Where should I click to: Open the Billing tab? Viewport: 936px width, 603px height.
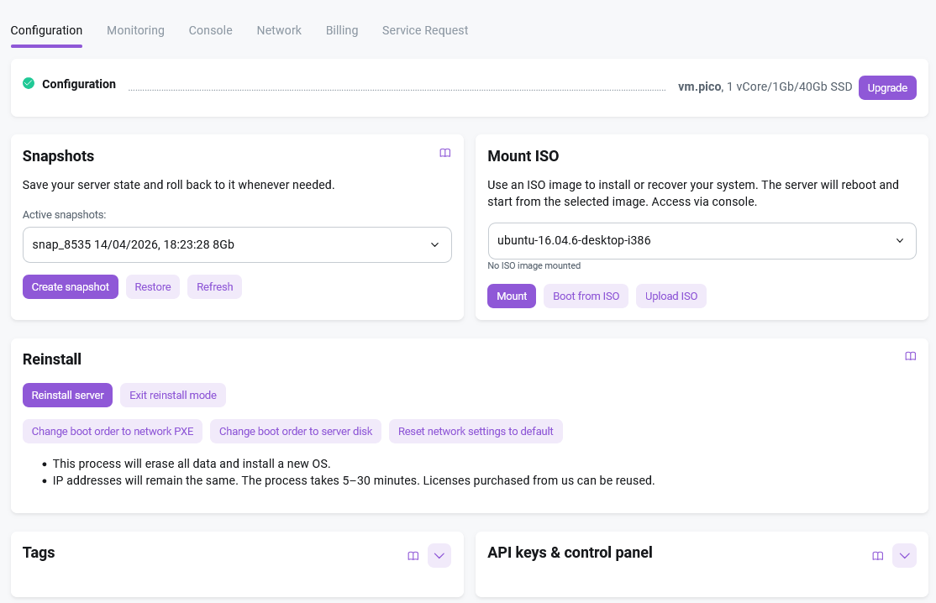point(342,30)
